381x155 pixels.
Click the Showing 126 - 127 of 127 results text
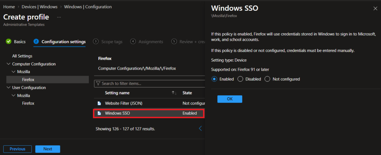coord(125,129)
